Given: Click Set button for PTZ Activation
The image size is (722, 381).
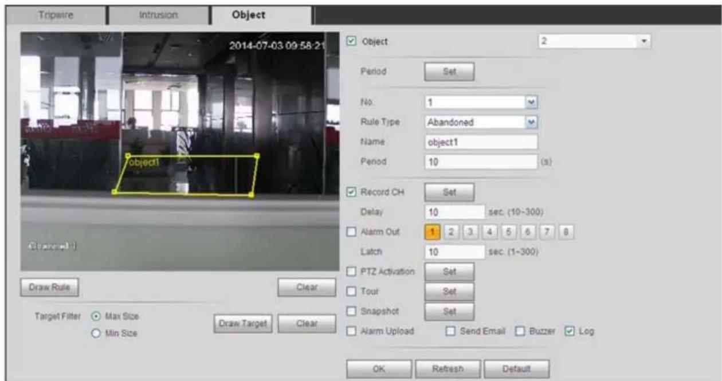Looking at the screenshot, I should coord(449,272).
